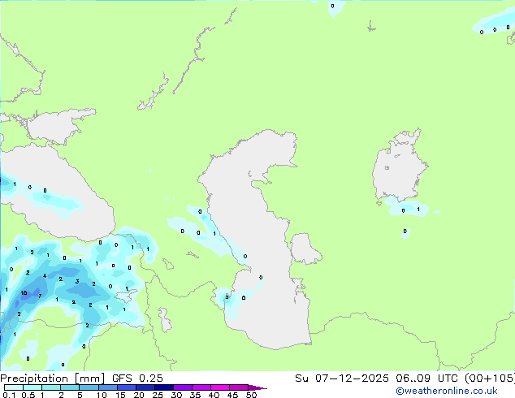The width and height of the screenshot is (515, 398).
Task: Click the weatheronline.co.uk copyright link
Action: click(458, 391)
